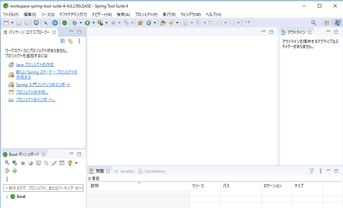The width and height of the screenshot is (343, 208).
Task: Click the Back navigation arrow
Action: tap(219, 23)
